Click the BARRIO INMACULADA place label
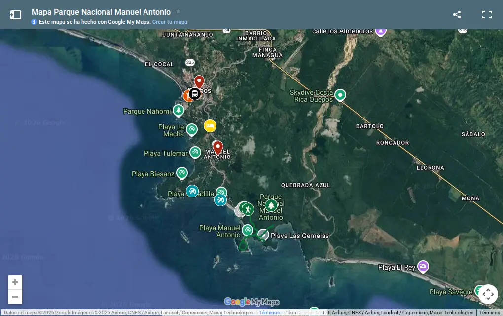The width and height of the screenshot is (503, 316). coord(256,36)
